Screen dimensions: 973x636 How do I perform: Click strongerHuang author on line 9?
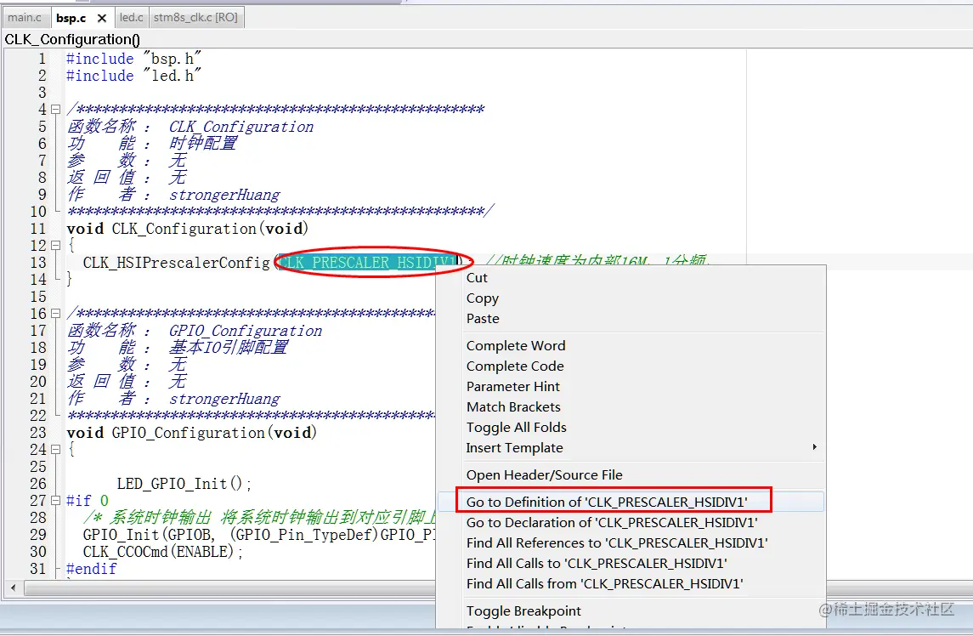click(224, 195)
